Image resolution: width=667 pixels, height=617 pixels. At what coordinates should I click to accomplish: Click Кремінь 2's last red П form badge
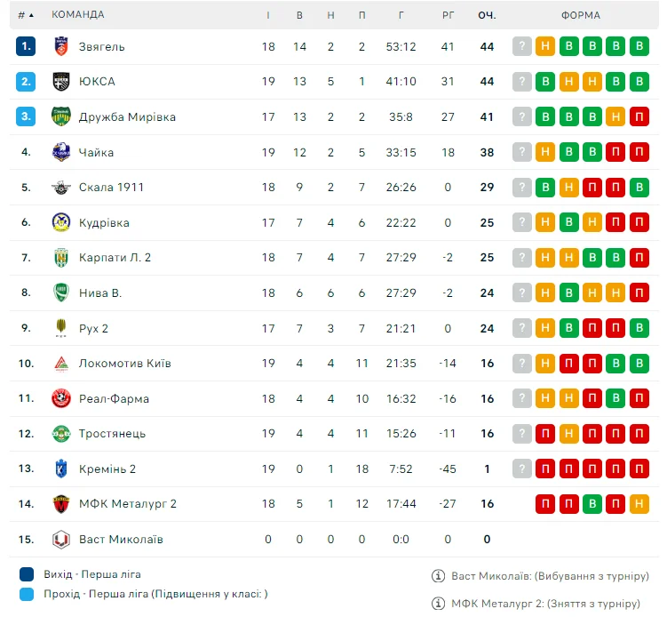pos(639,469)
